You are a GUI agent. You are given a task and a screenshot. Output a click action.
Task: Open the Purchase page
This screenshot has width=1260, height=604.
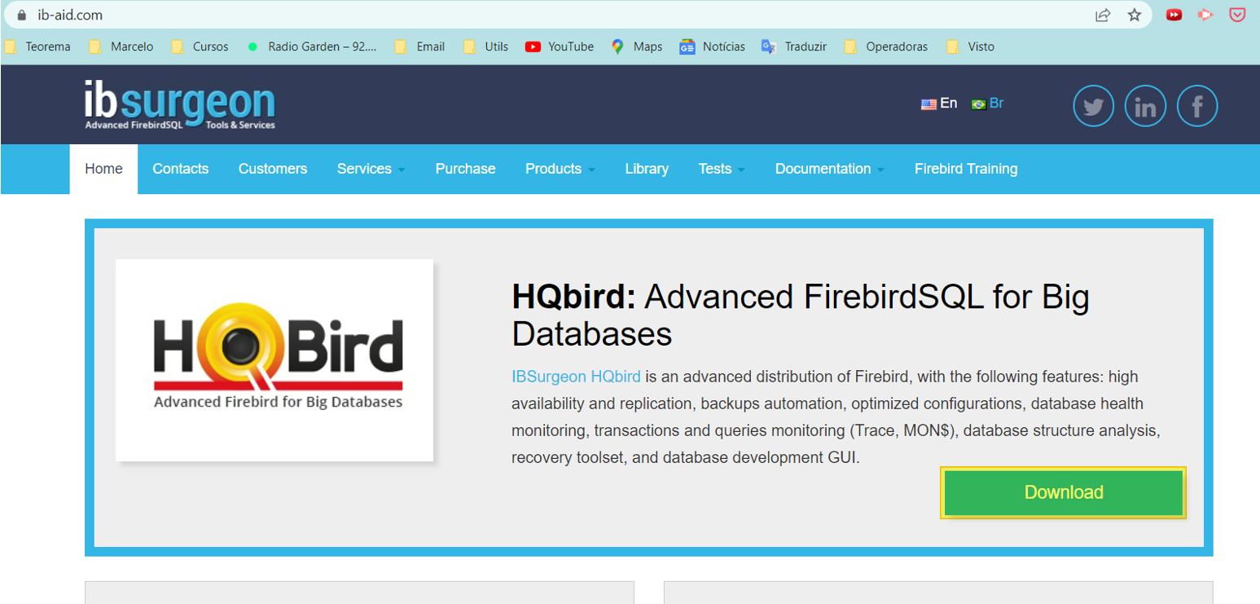coord(465,169)
